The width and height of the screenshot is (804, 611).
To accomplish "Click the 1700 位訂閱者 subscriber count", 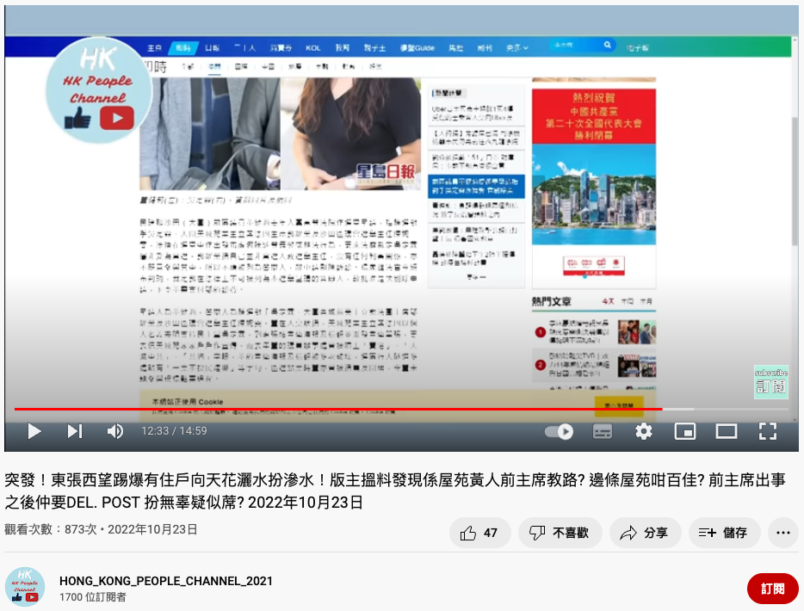I will tap(93, 597).
